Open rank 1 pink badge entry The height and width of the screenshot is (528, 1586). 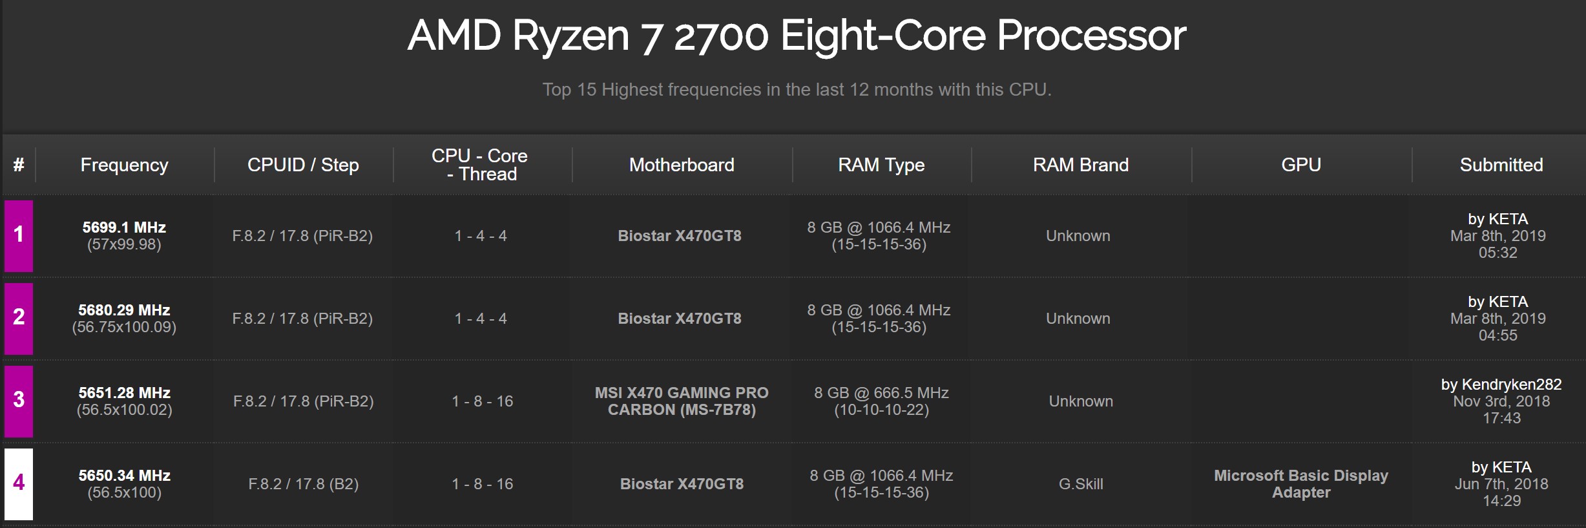(19, 235)
